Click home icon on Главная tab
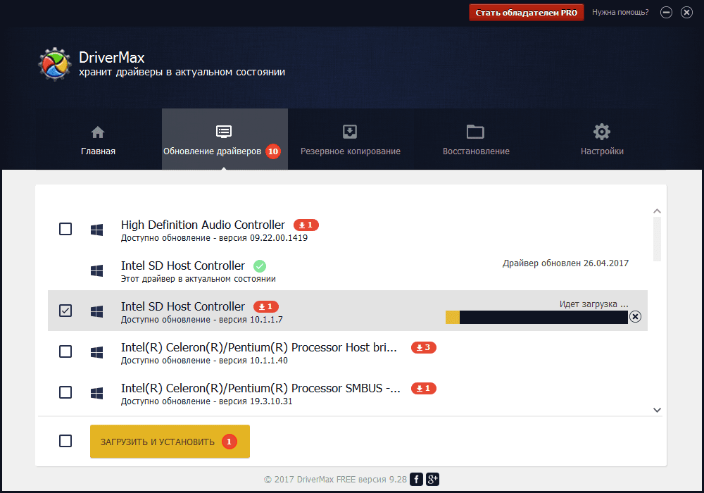Image resolution: width=704 pixels, height=493 pixels. pyautogui.click(x=98, y=132)
